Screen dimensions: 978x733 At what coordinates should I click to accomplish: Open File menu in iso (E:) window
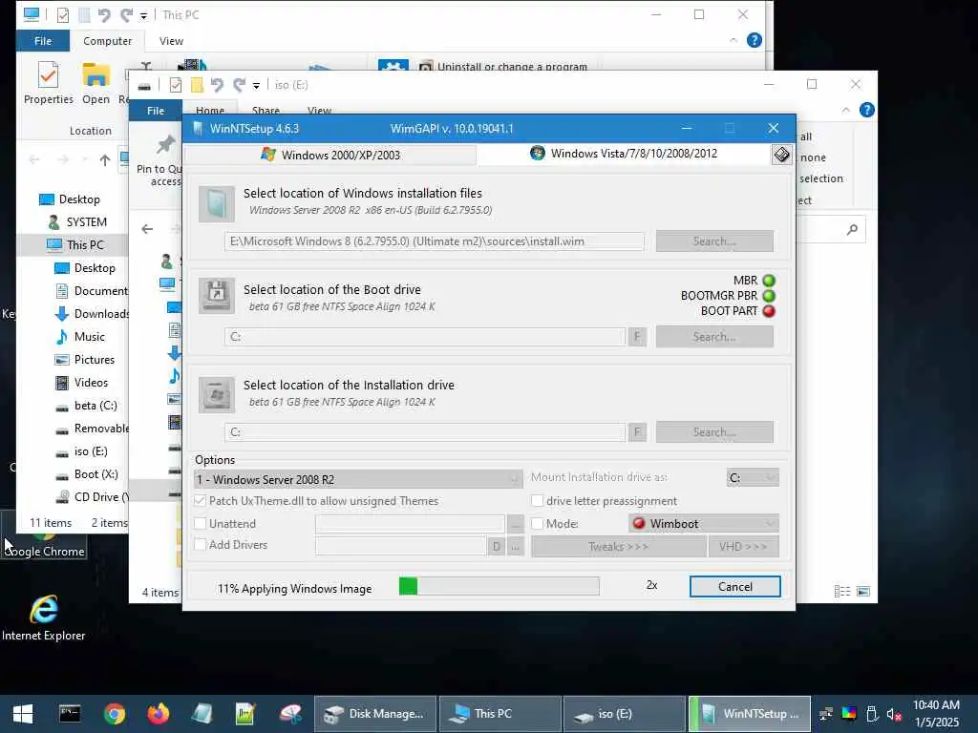tap(156, 111)
